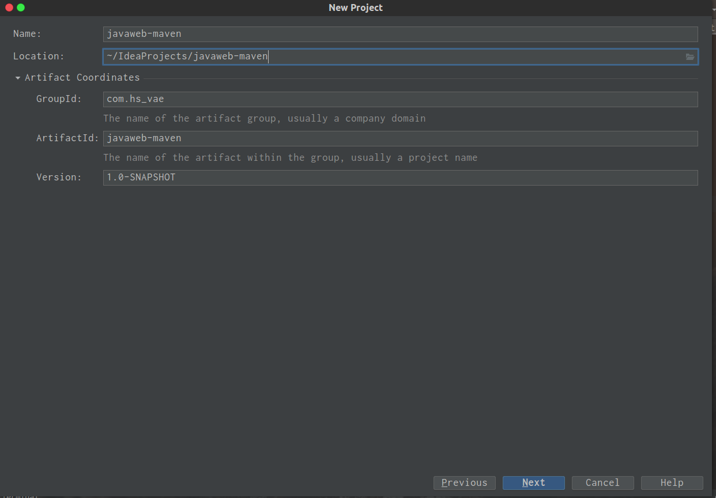
Task: Click the 'Location:' label
Action: [x=39, y=56]
